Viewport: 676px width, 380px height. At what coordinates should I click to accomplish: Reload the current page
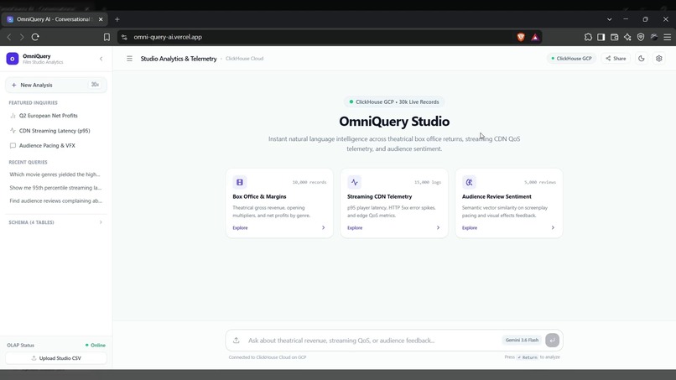[35, 37]
